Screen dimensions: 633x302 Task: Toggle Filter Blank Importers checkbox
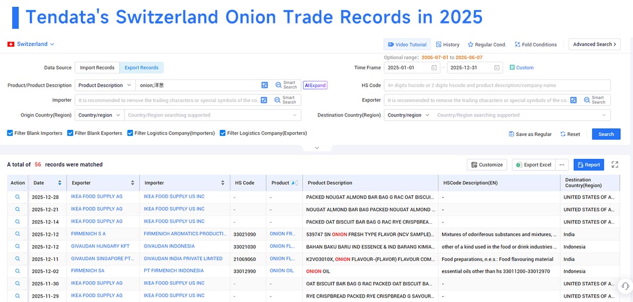(x=10, y=133)
